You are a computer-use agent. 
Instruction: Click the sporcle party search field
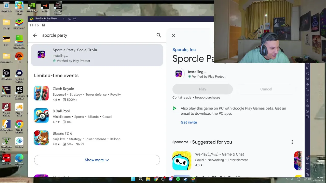[97, 35]
